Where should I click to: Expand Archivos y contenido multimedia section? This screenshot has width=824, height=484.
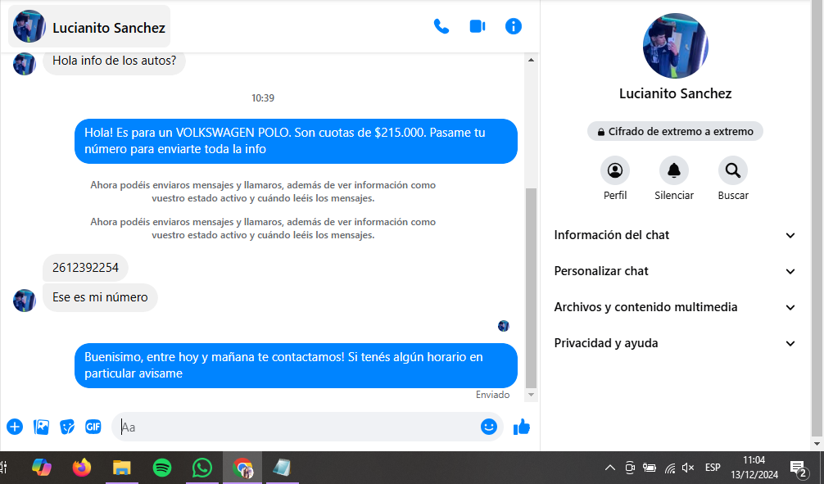675,307
